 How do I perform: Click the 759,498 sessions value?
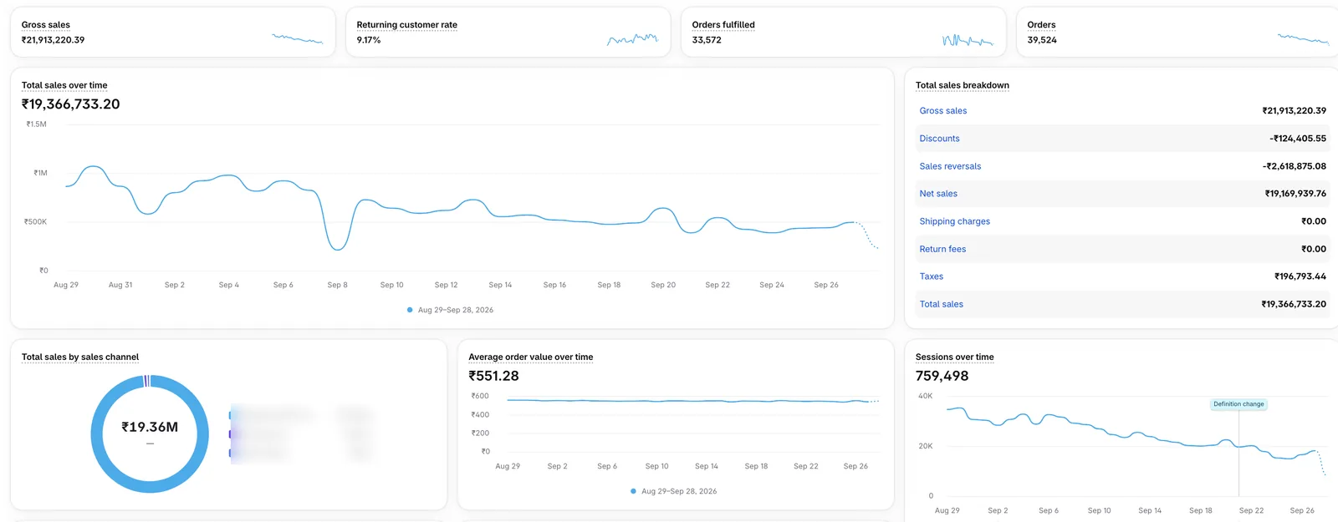point(942,376)
